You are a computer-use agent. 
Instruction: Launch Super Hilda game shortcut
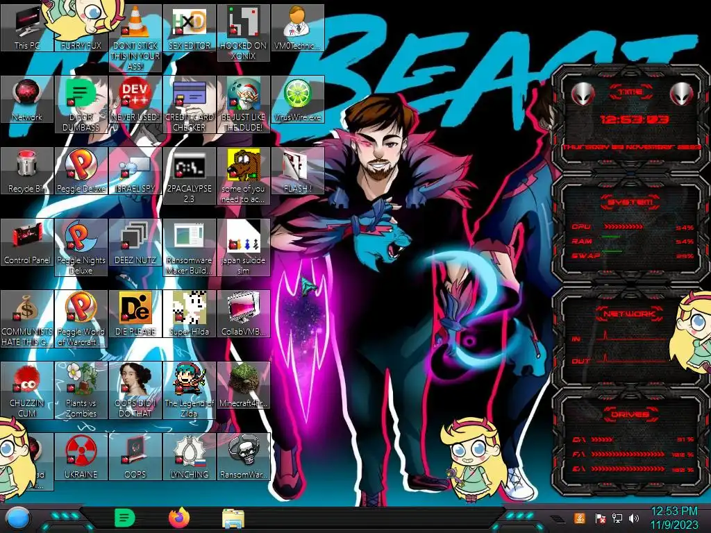(x=190, y=314)
